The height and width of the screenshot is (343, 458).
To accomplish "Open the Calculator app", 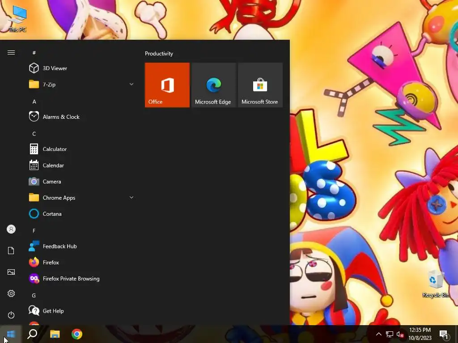I will coord(81,149).
